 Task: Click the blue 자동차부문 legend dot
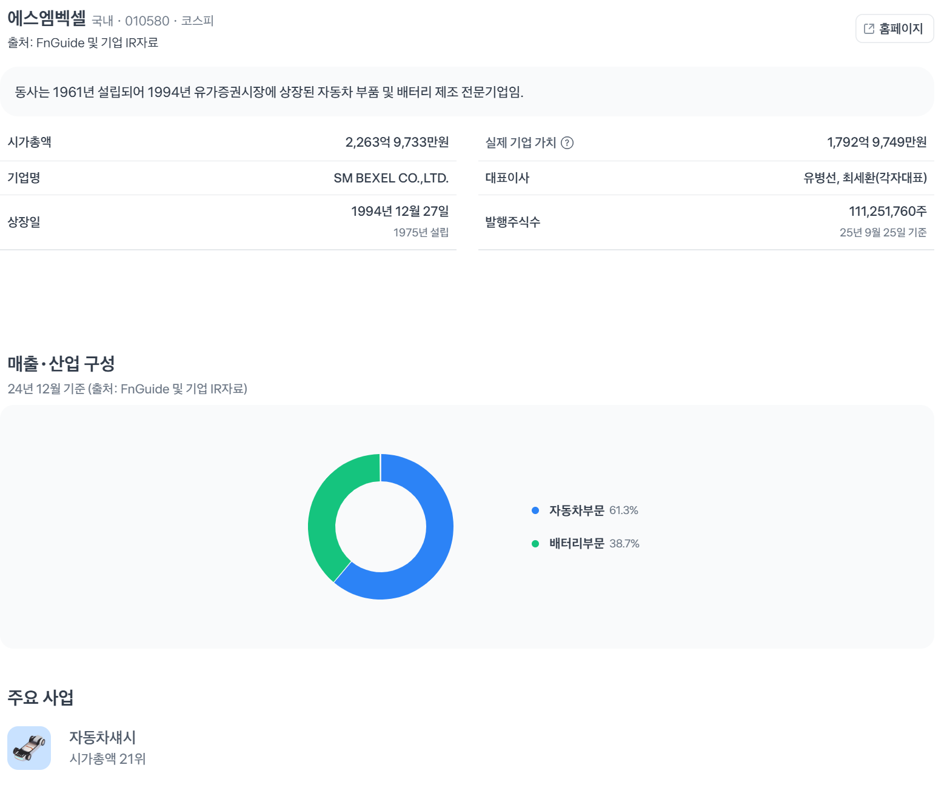(535, 510)
